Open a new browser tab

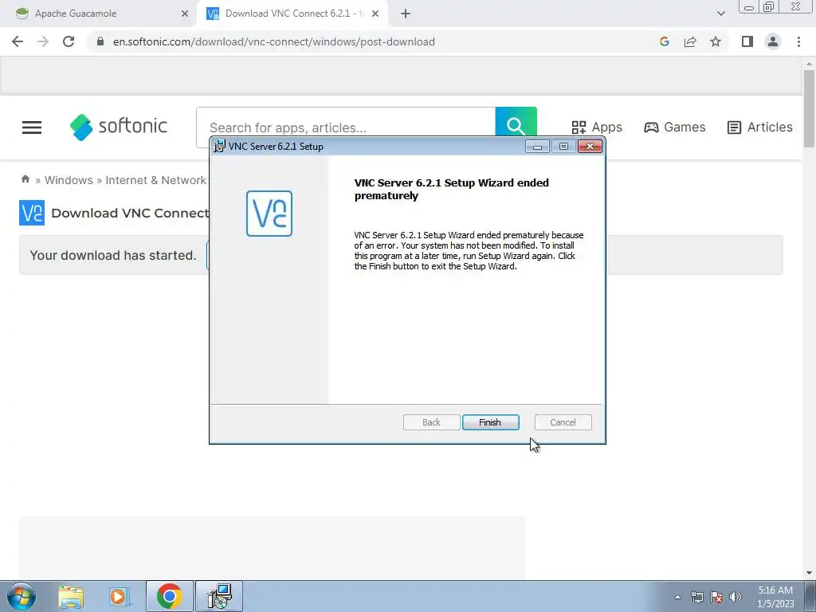(406, 14)
